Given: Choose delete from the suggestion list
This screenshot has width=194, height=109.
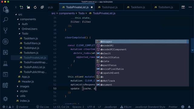Looking at the screenshot, I should pos(142,61).
